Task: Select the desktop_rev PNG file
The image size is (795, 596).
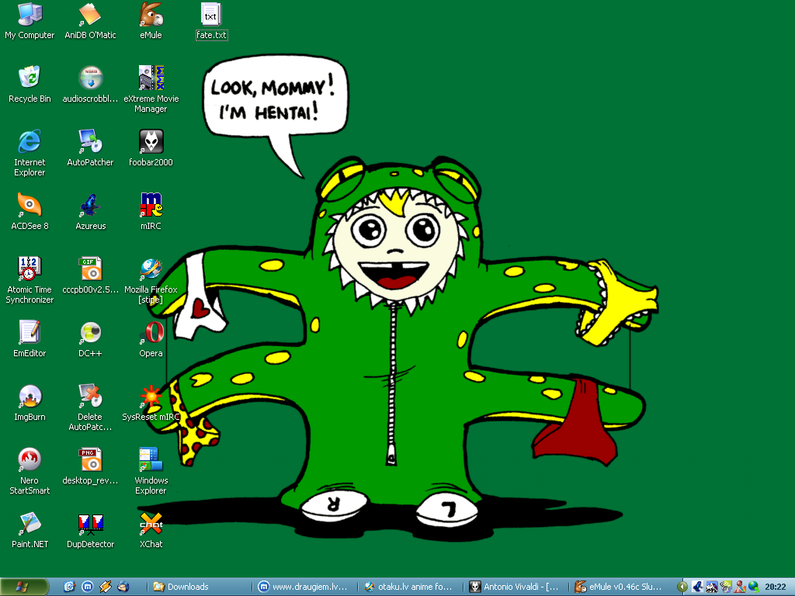Action: tap(90, 466)
